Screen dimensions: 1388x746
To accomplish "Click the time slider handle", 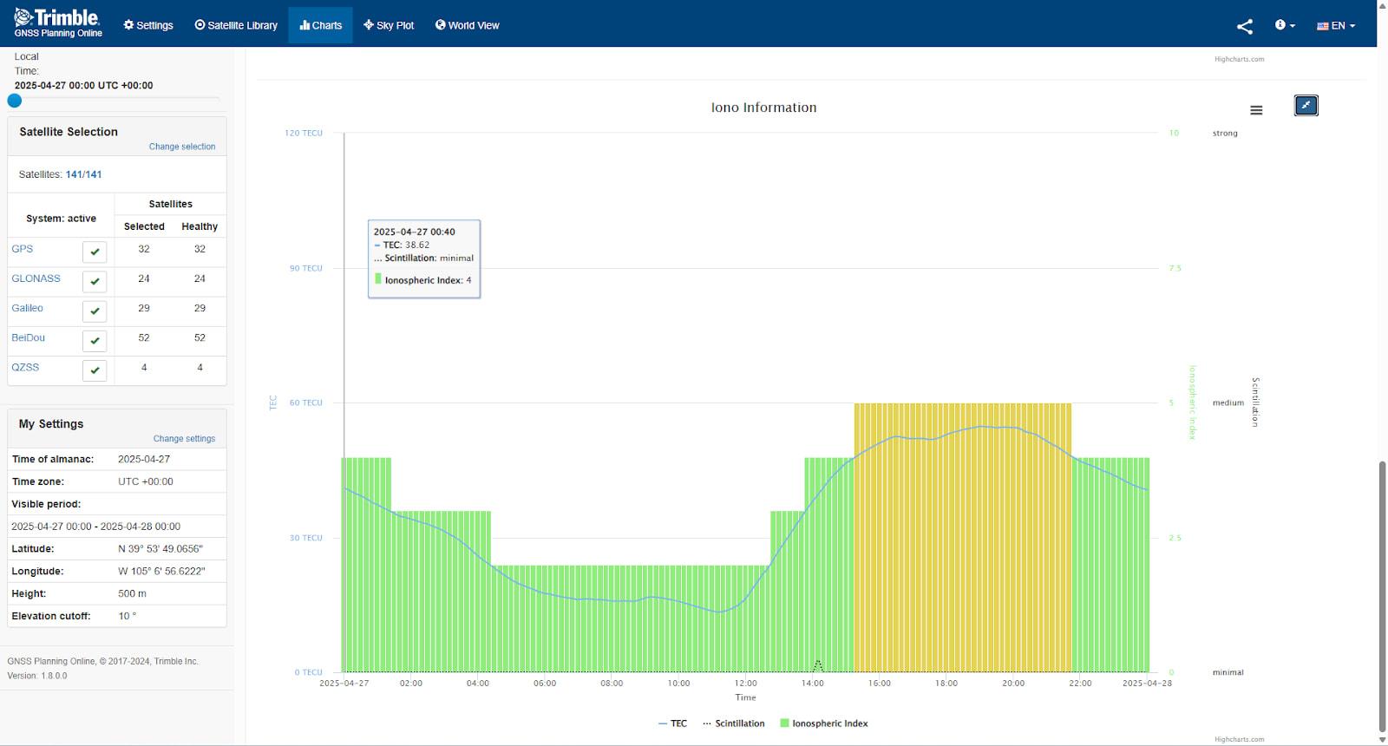I will coord(15,101).
